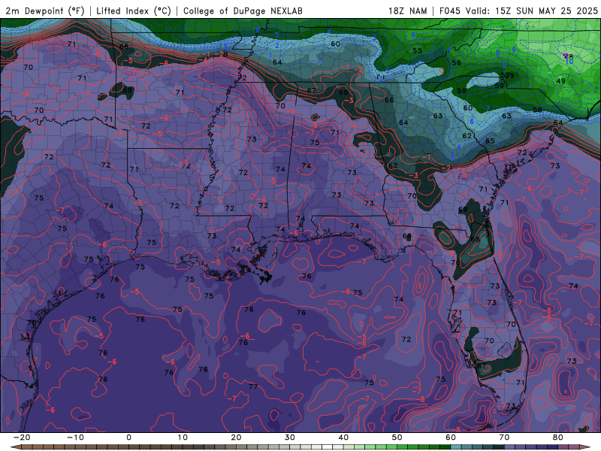Image resolution: width=601 pixels, height=451 pixels.
Task: Click the "40" label on the color scale
Action: coord(343,437)
